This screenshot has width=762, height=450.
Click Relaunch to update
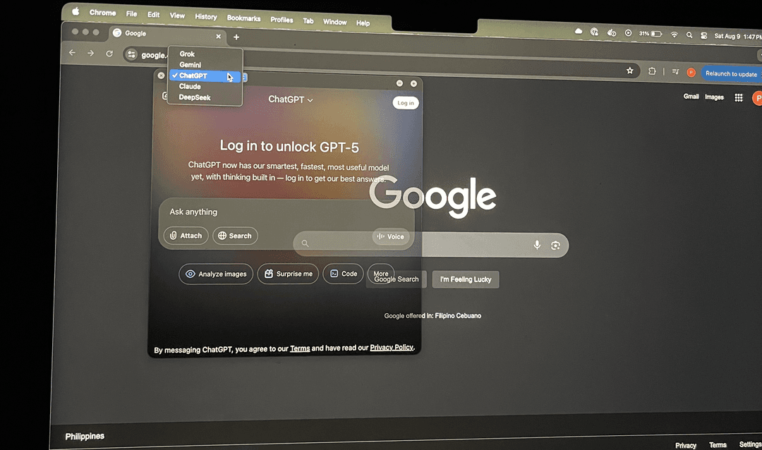point(732,74)
